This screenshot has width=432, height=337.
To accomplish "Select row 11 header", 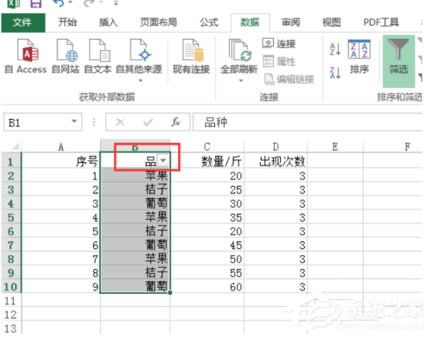I will [10, 301].
